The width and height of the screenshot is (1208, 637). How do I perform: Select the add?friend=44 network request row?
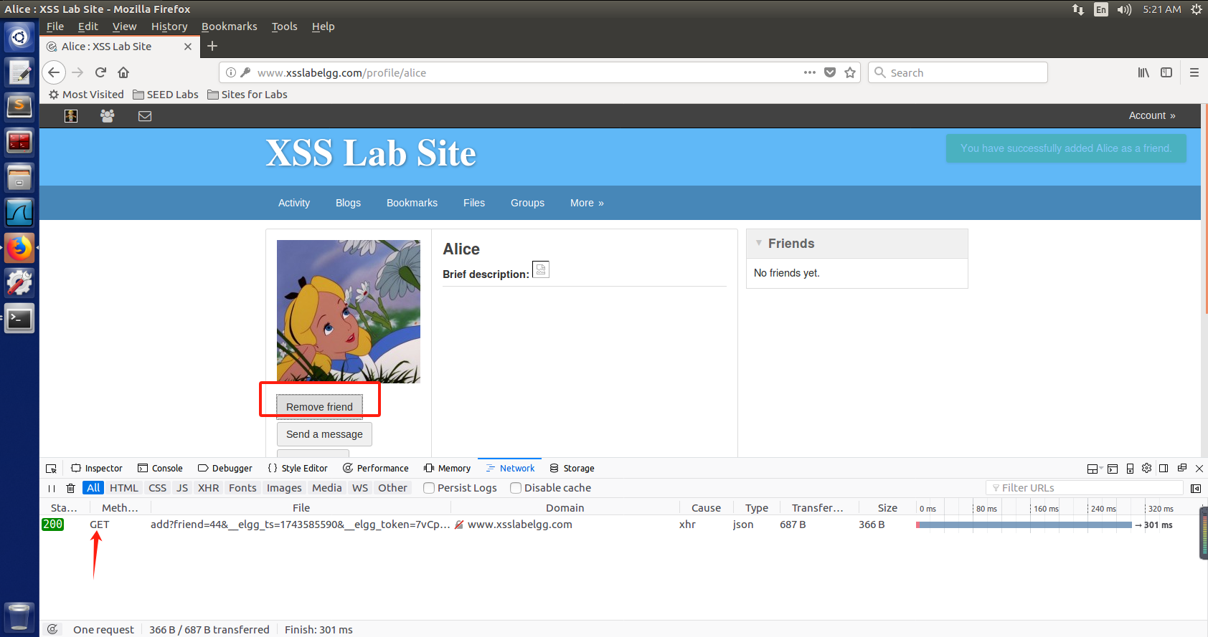click(x=620, y=525)
